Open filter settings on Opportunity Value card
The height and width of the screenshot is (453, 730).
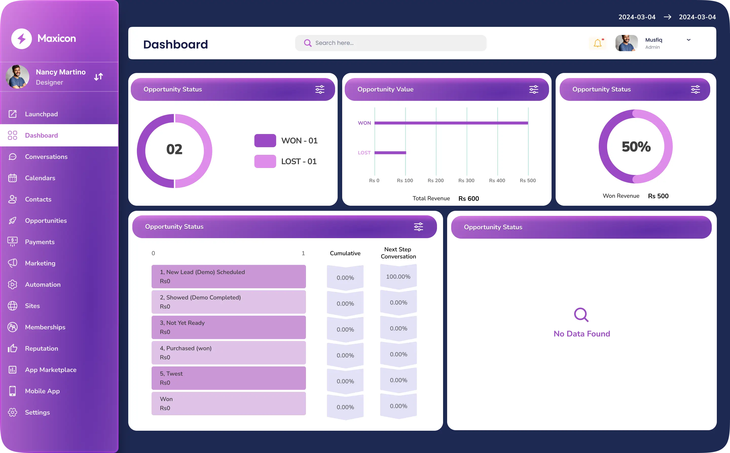coord(534,89)
